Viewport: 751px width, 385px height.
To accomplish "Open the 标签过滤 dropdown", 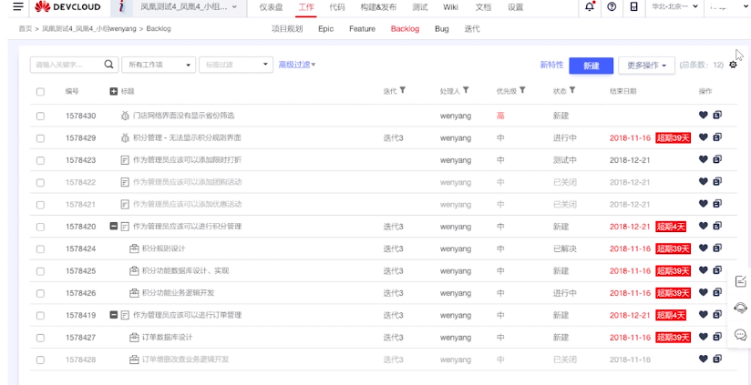I will point(236,65).
